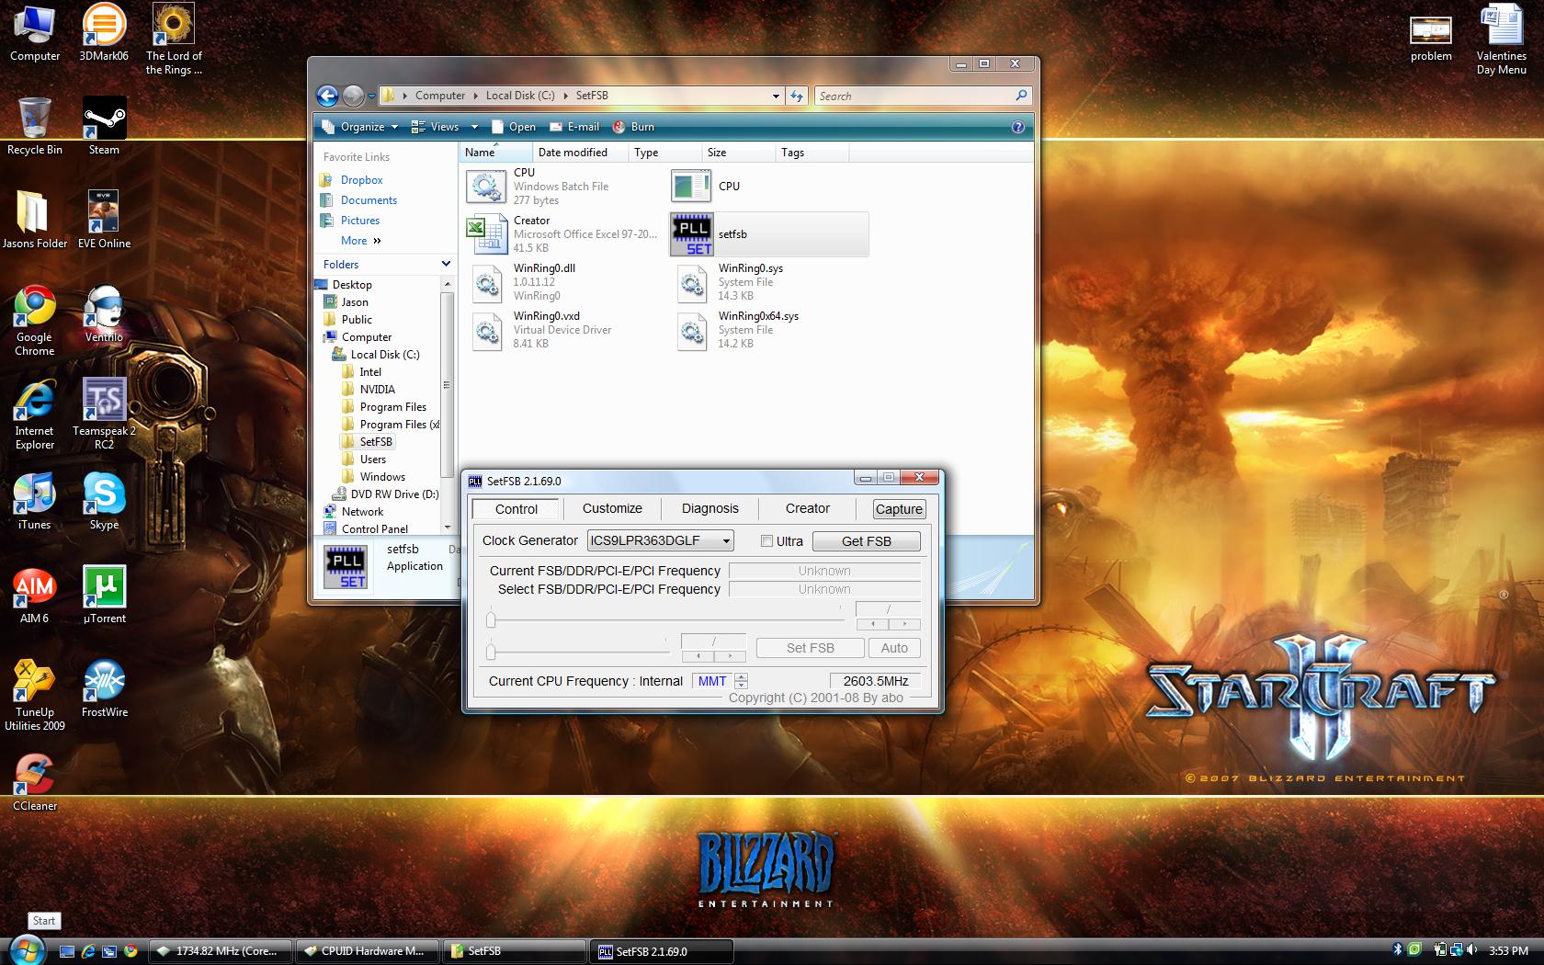Switch to the Diagnosis tab
Viewport: 1544px width, 965px height.
click(x=710, y=508)
